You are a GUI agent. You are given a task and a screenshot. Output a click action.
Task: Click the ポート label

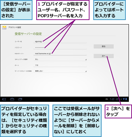point(17,65)
